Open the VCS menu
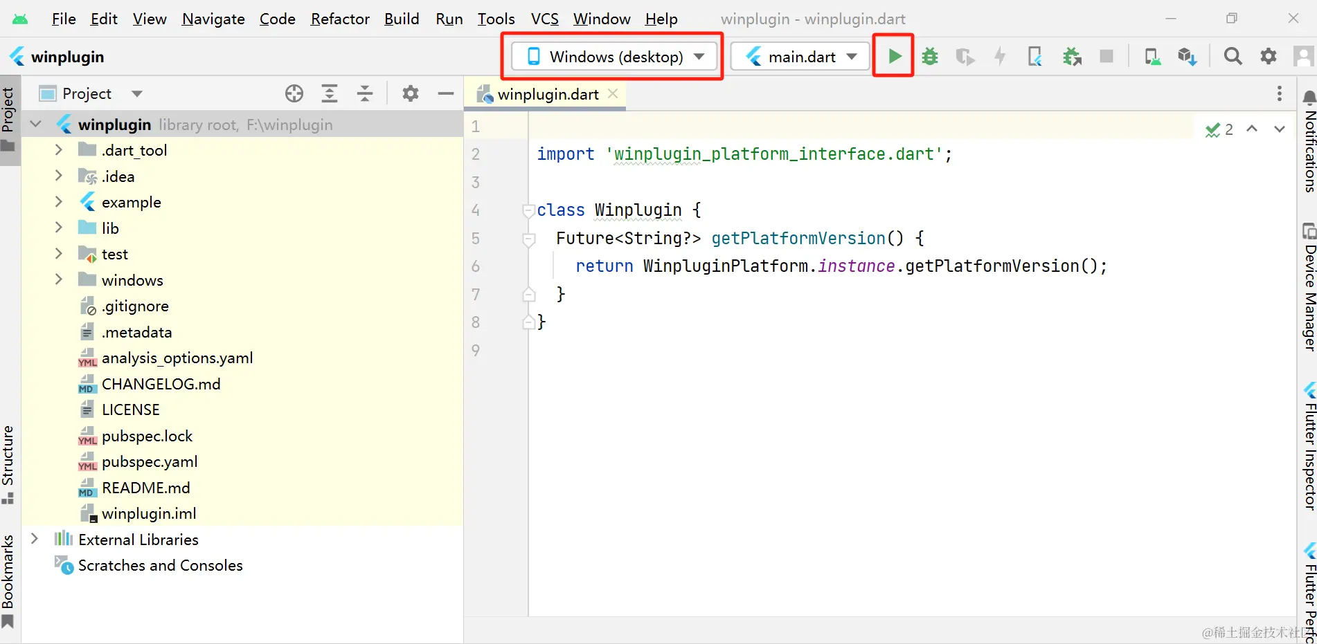Viewport: 1317px width, 644px height. 545,19
